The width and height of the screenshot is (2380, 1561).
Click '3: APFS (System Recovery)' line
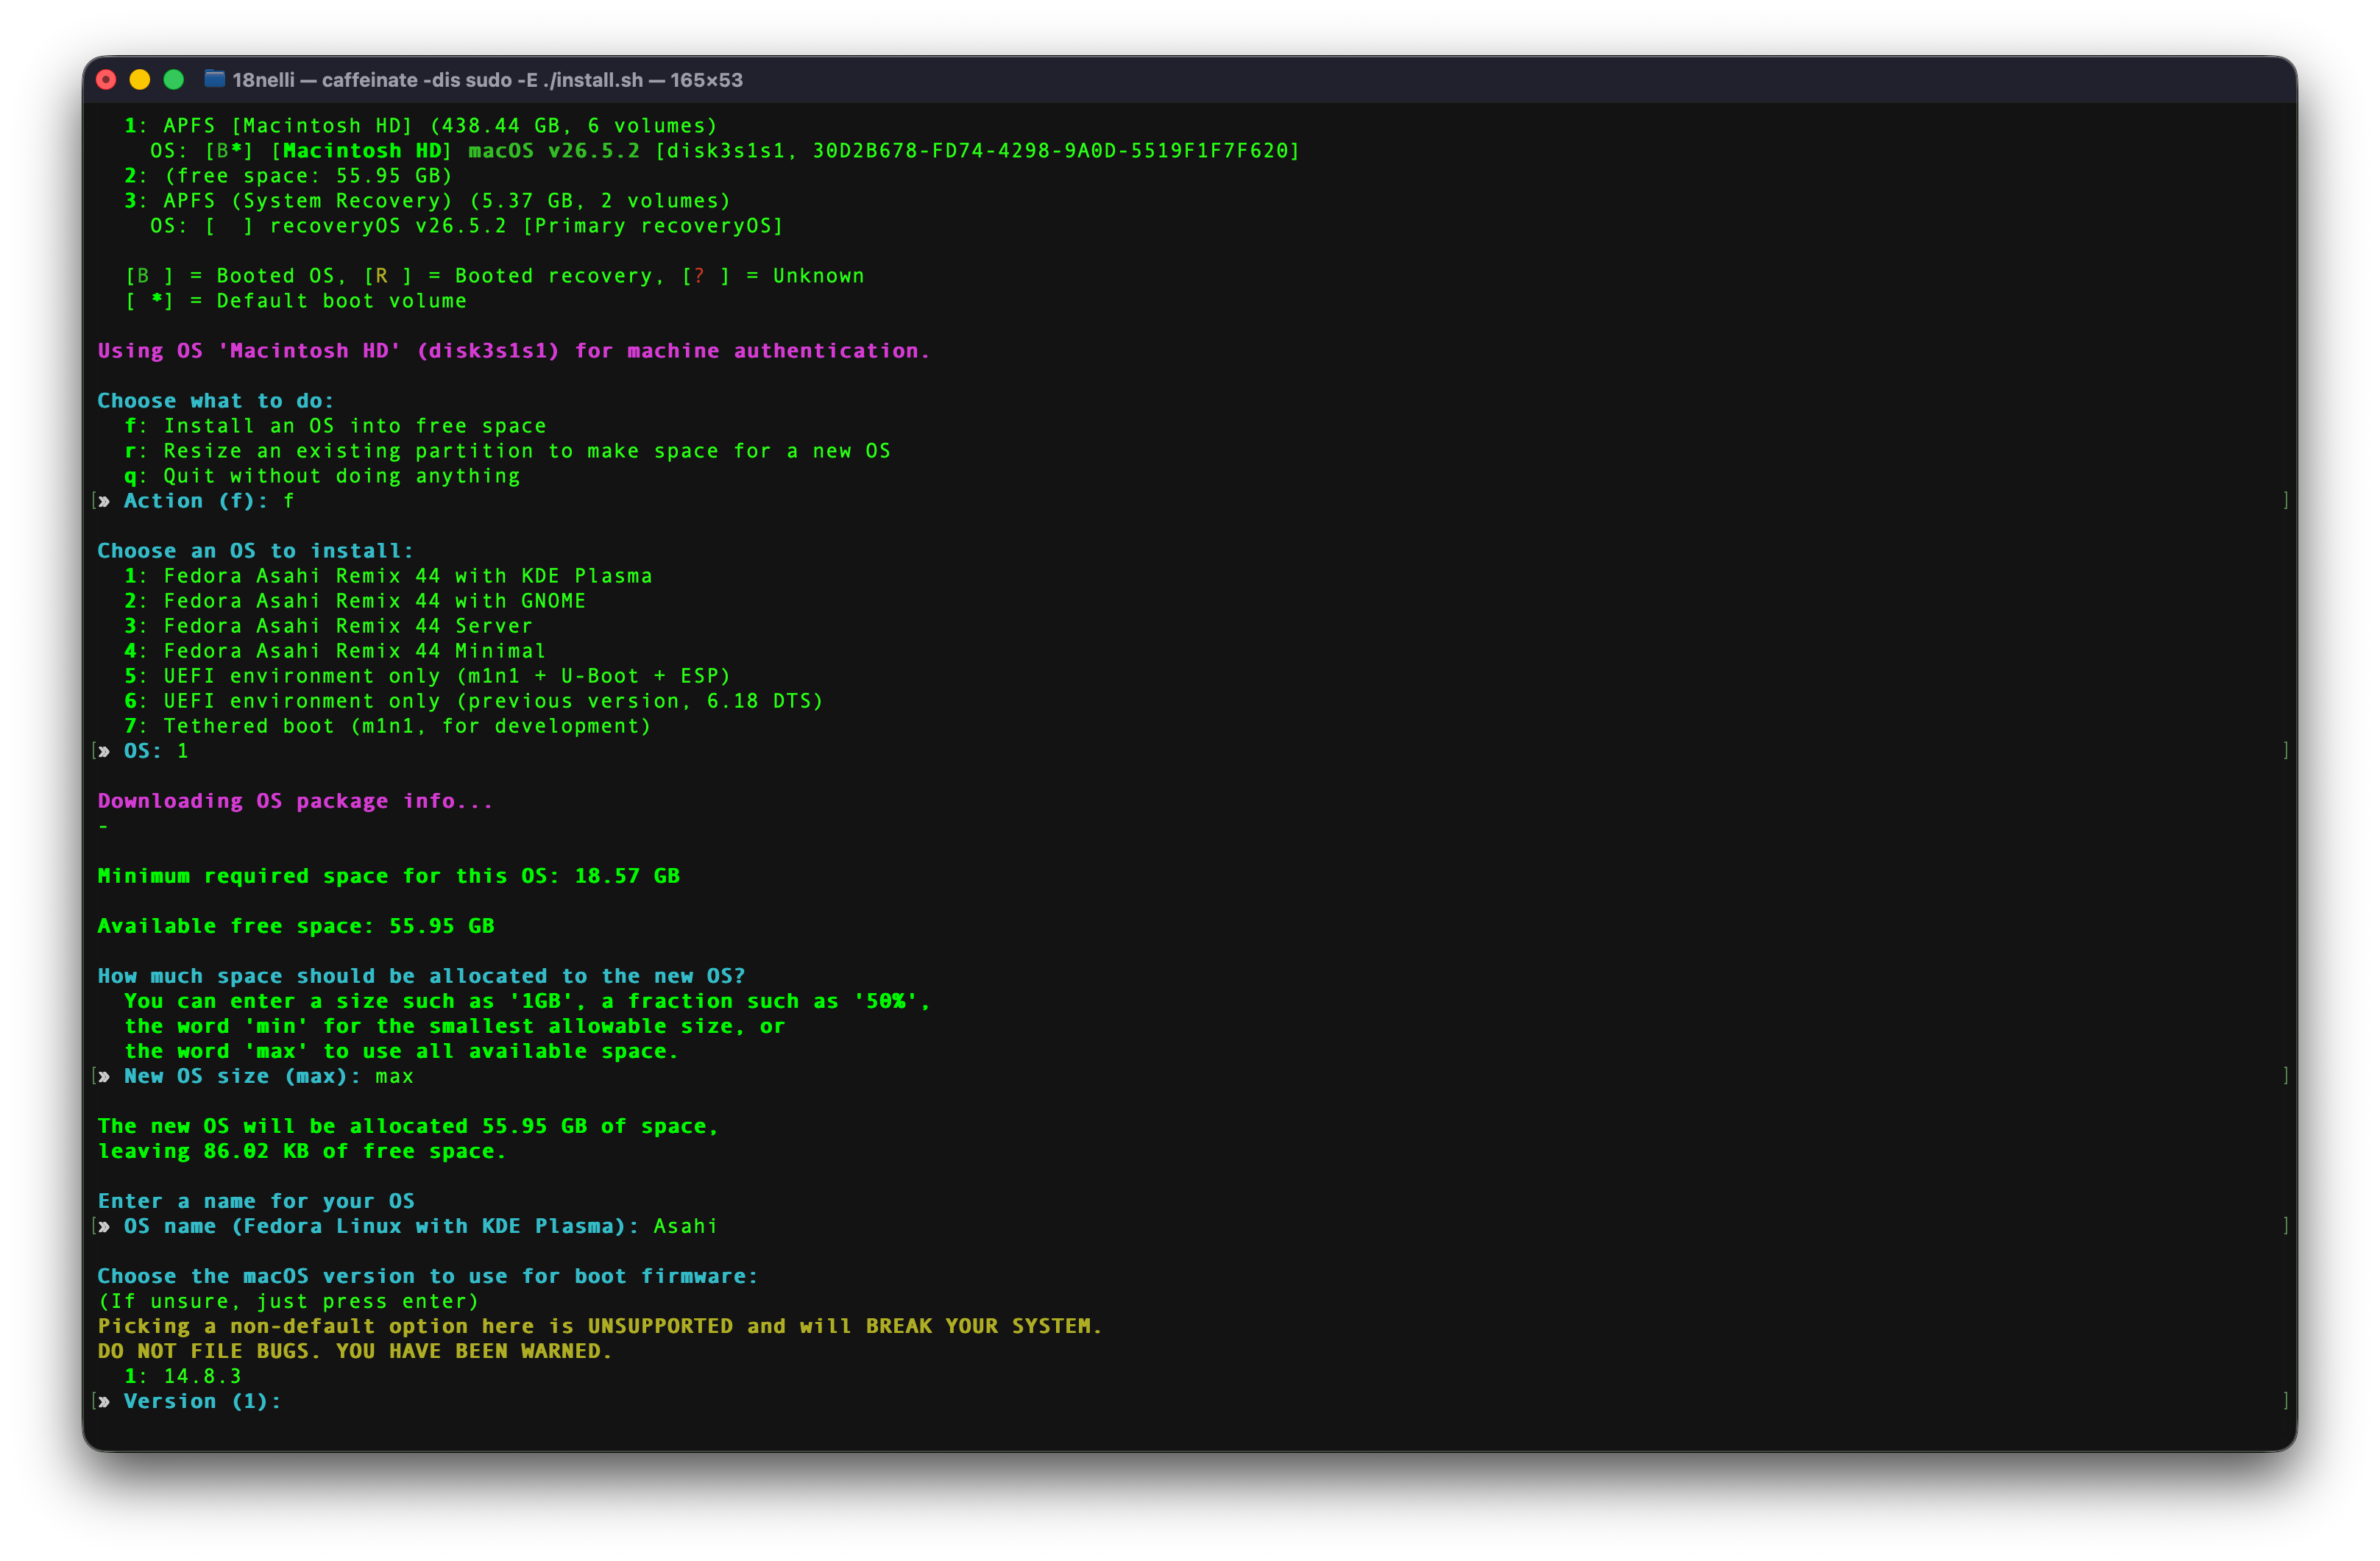tap(427, 201)
